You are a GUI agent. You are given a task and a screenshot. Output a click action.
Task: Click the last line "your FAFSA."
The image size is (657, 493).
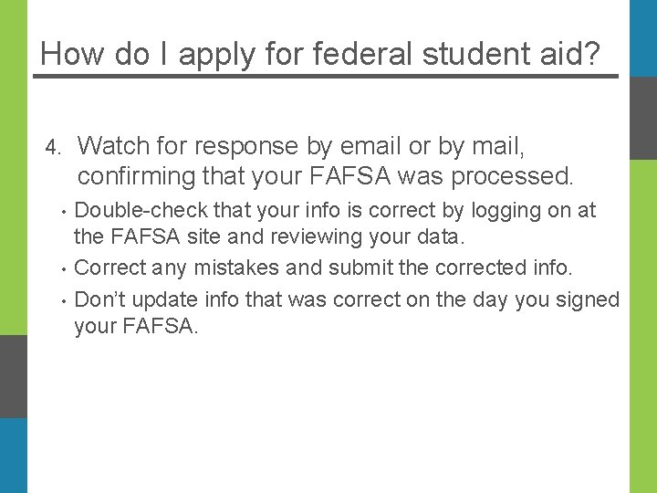pos(136,327)
